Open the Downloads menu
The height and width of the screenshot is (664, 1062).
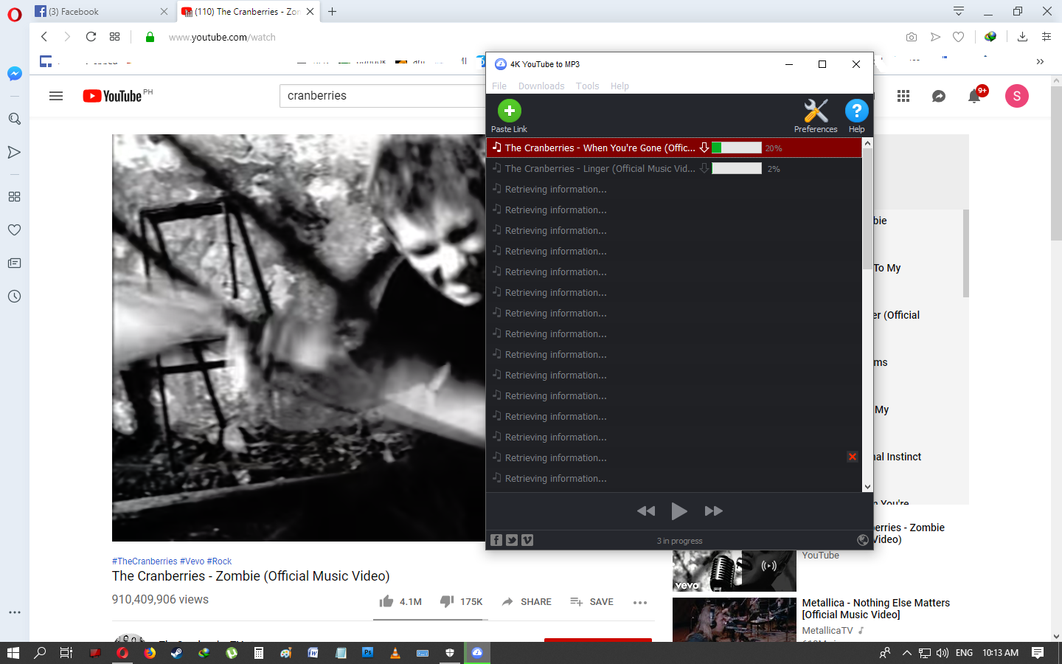click(541, 86)
